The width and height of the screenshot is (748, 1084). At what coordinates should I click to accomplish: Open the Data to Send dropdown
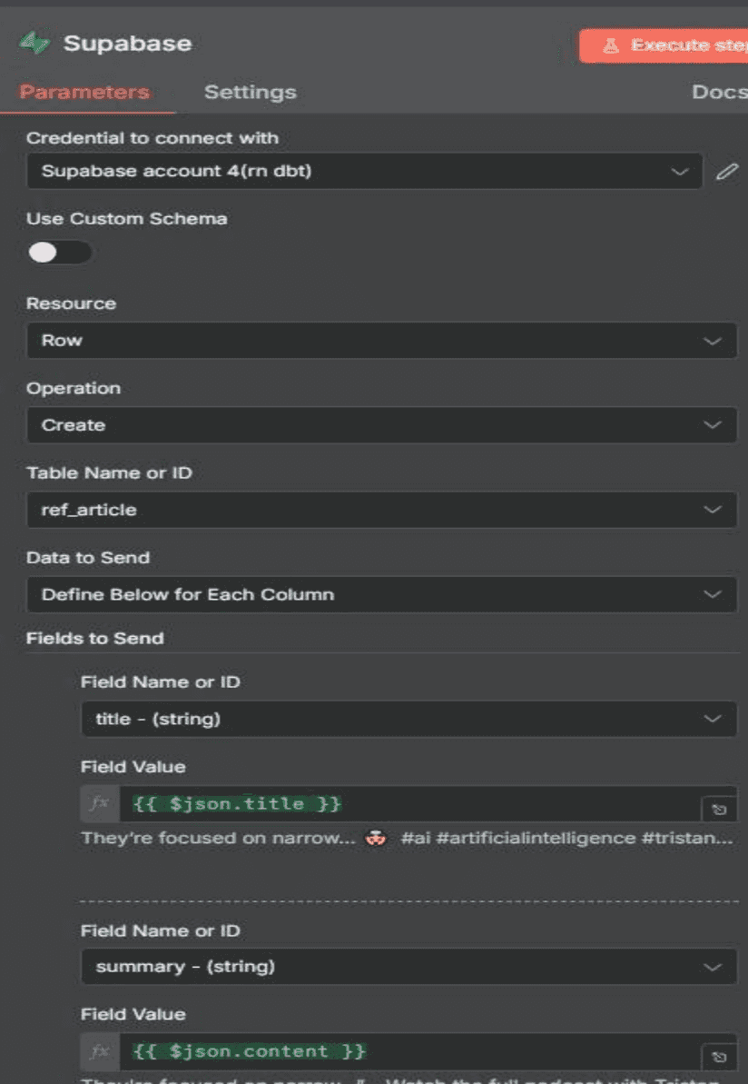click(381, 594)
